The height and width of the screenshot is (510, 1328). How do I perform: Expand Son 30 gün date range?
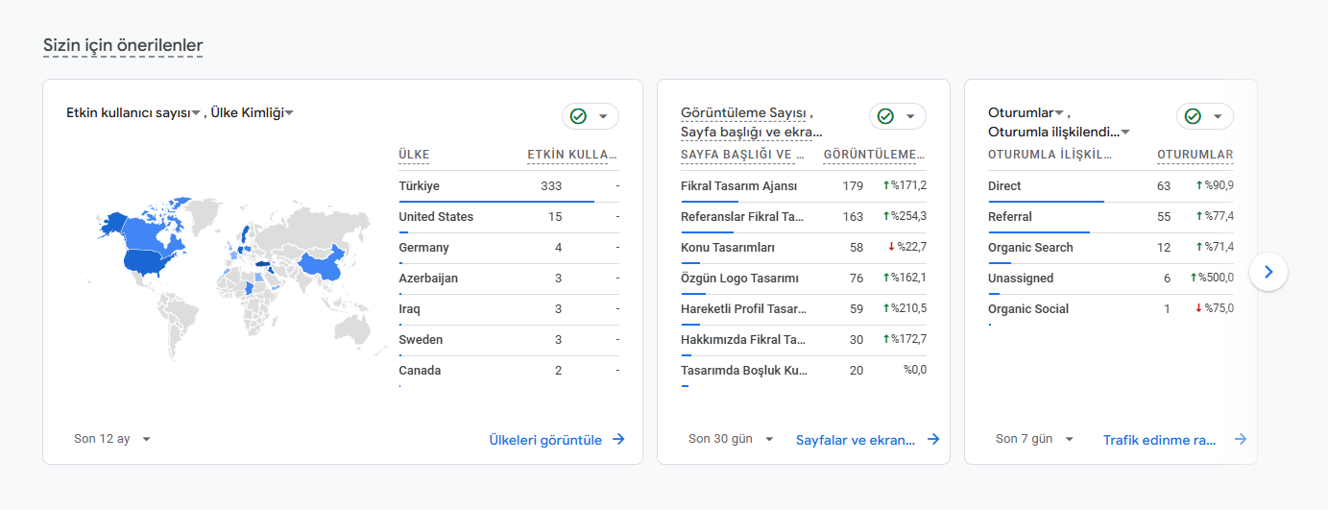pyautogui.click(x=732, y=439)
